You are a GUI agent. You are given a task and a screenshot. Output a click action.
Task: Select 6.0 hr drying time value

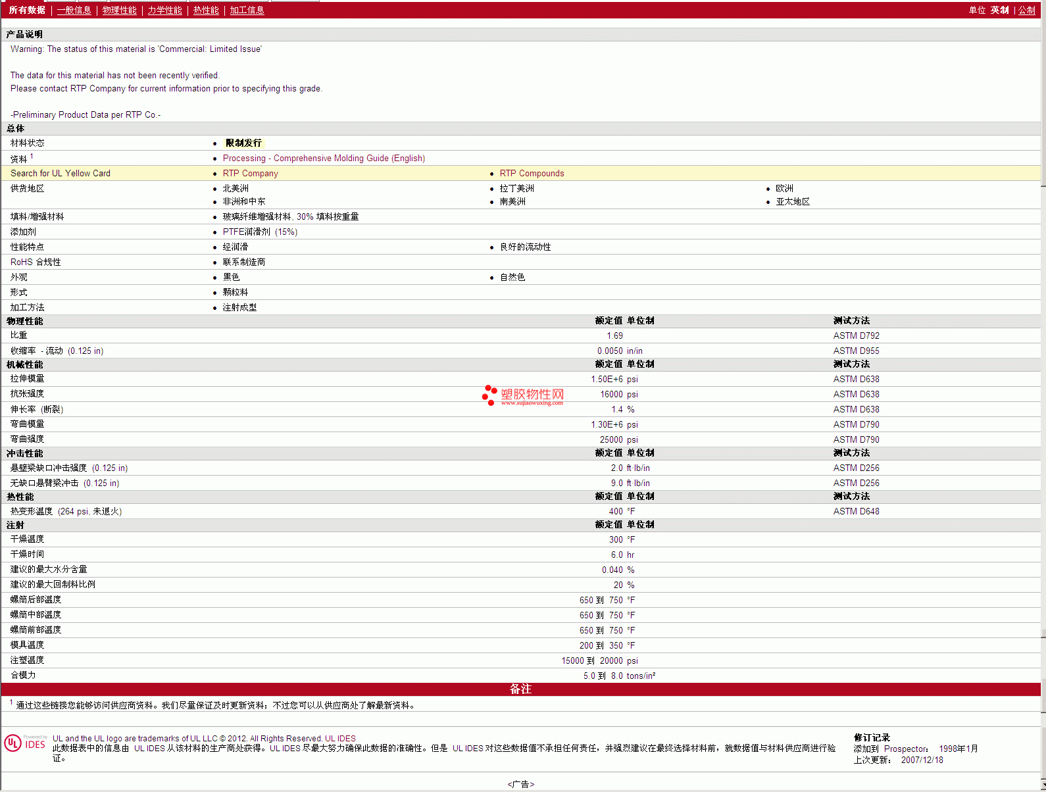622,555
